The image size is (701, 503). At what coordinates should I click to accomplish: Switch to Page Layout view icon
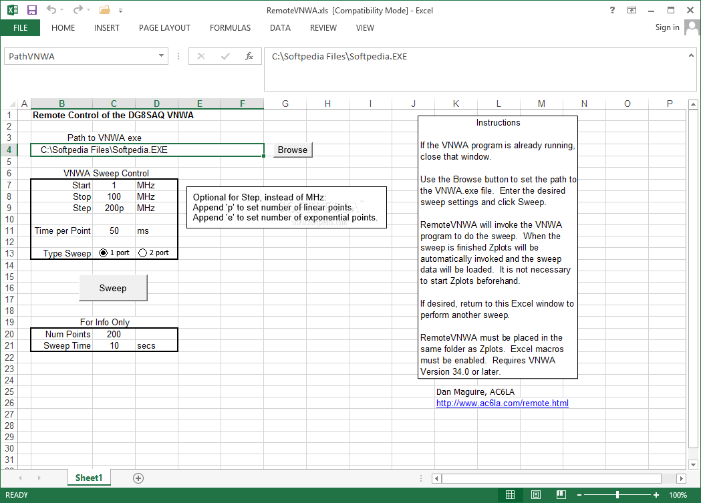click(x=535, y=494)
